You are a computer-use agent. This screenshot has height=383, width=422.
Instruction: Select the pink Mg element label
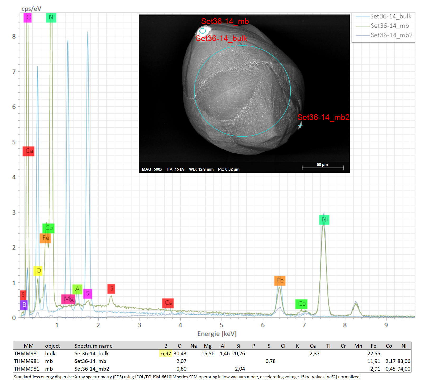pyautogui.click(x=68, y=299)
